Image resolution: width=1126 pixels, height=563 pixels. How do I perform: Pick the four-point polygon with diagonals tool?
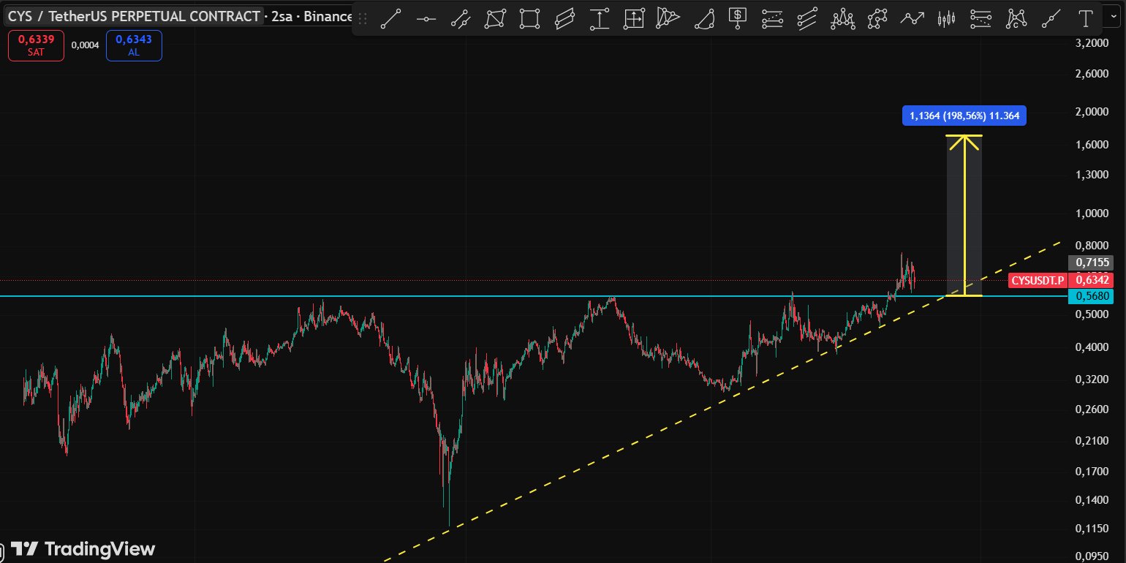pyautogui.click(x=496, y=18)
